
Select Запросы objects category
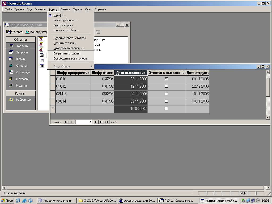pos(21,52)
